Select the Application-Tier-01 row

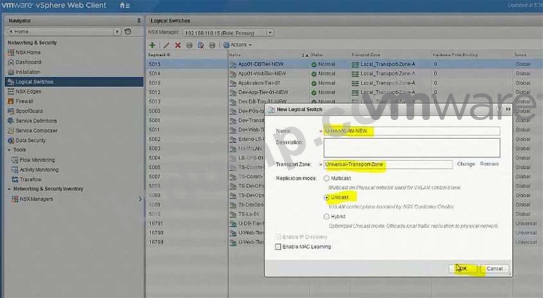[x=344, y=83]
